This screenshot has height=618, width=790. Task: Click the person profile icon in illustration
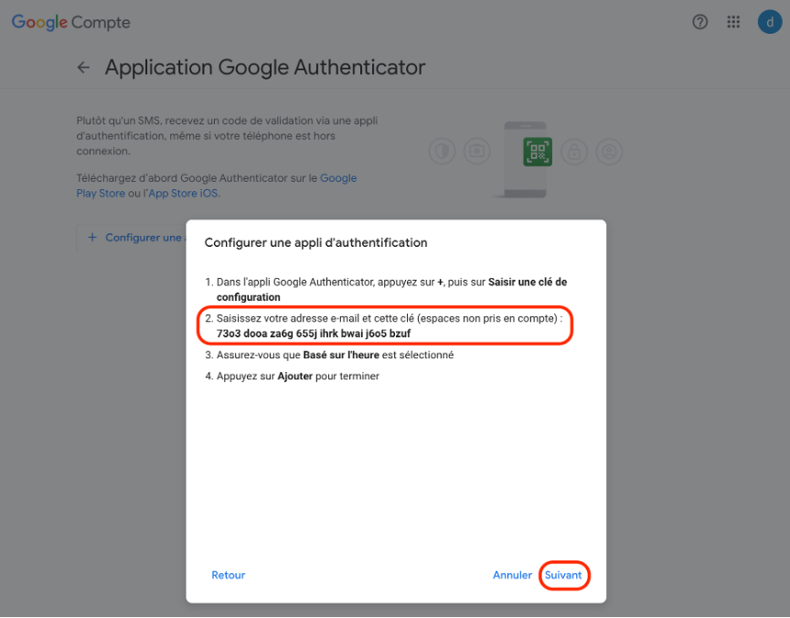pyautogui.click(x=609, y=152)
